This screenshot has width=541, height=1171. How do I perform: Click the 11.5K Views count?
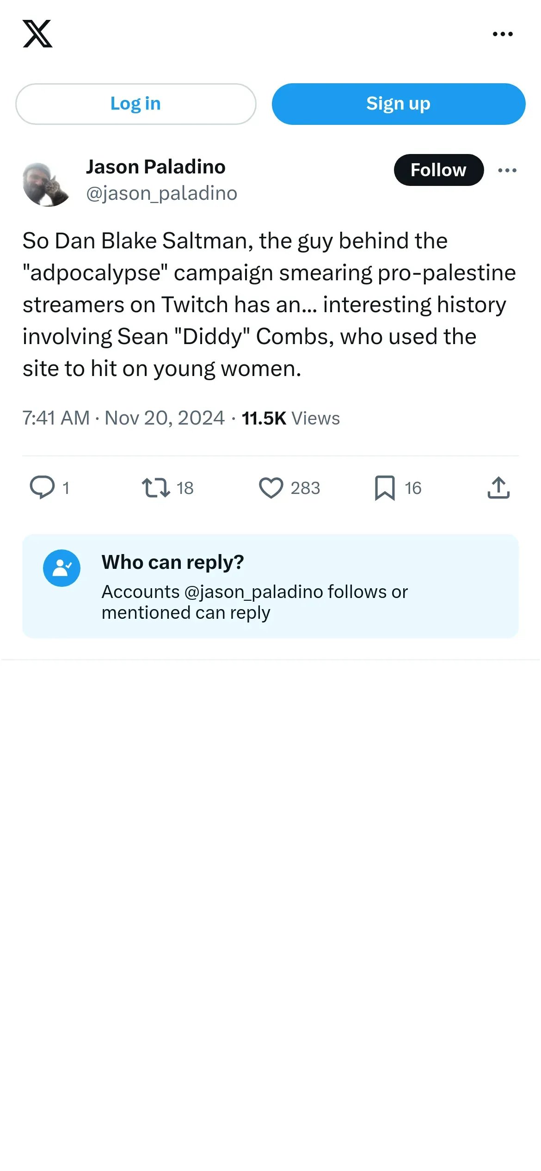pyautogui.click(x=290, y=418)
